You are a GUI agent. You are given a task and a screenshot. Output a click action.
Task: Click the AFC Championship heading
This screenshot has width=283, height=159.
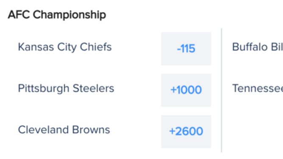57,15
